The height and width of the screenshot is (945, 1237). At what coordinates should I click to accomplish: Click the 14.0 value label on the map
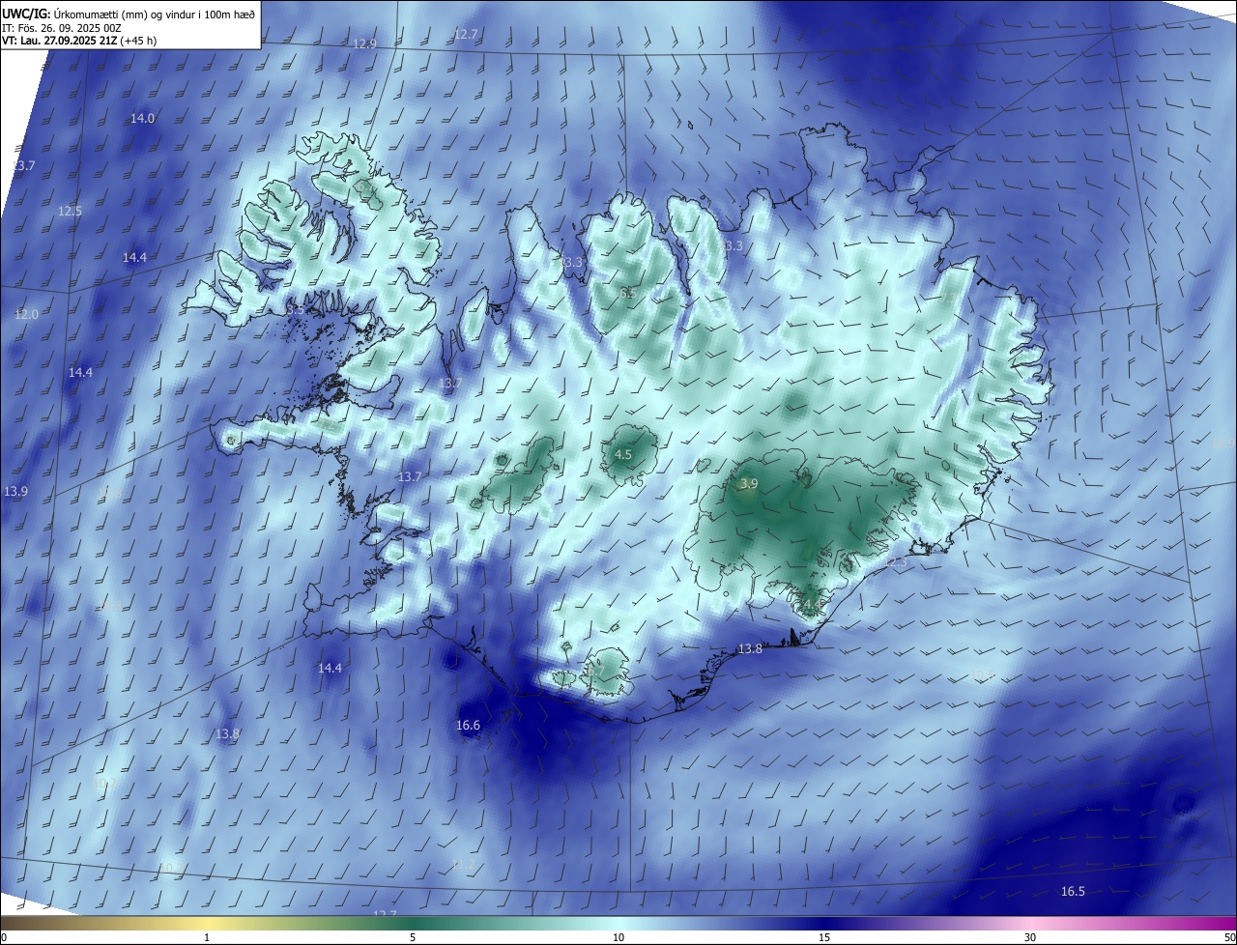point(142,118)
